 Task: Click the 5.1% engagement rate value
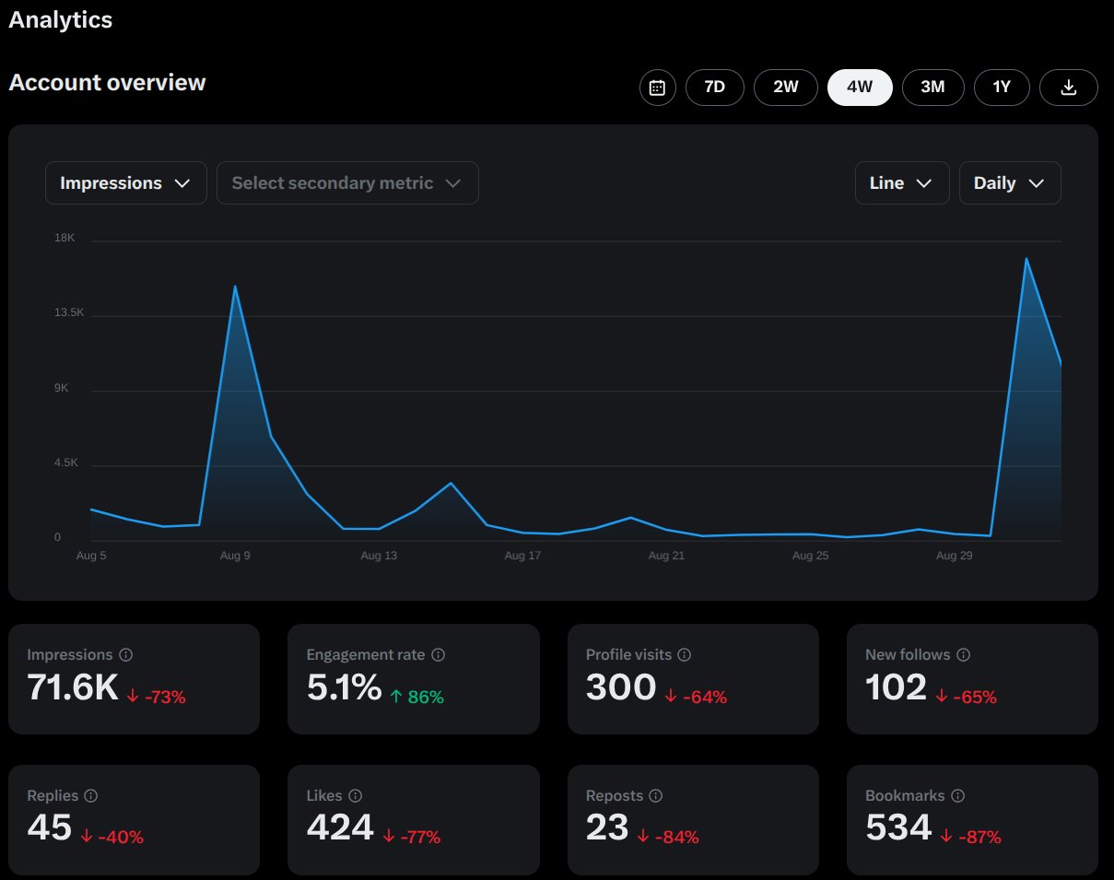344,687
